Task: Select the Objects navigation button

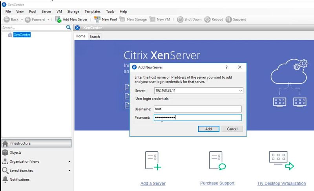Action: (37, 152)
